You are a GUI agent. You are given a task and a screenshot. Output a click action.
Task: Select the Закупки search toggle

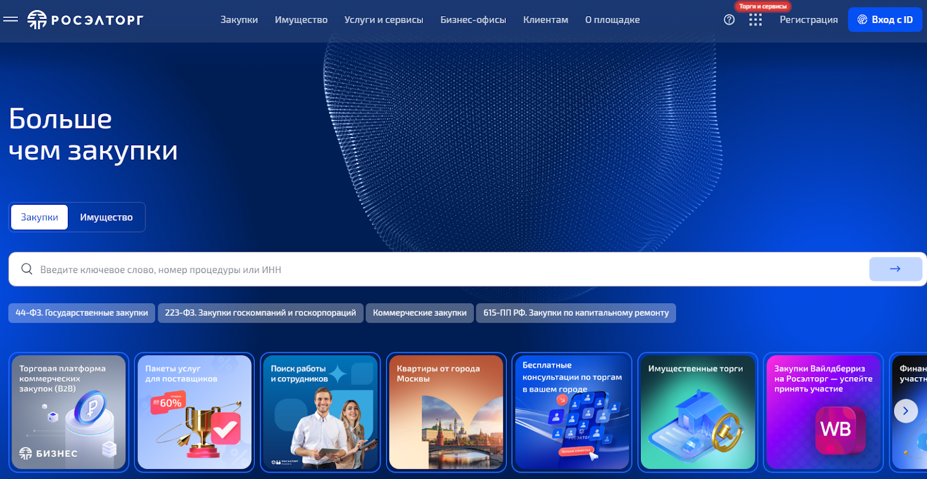coord(39,218)
